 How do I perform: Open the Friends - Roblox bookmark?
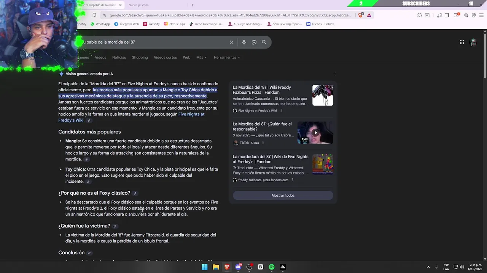point(320,24)
